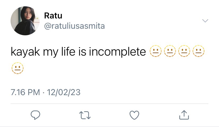Image resolution: width=219 pixels, height=127 pixels.
Task: Click the word "kayak" in tweet
Action: (x=25, y=52)
